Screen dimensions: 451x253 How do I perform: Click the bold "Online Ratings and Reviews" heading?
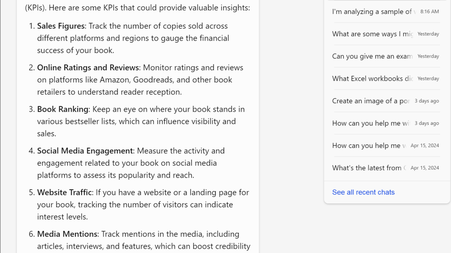coord(88,67)
